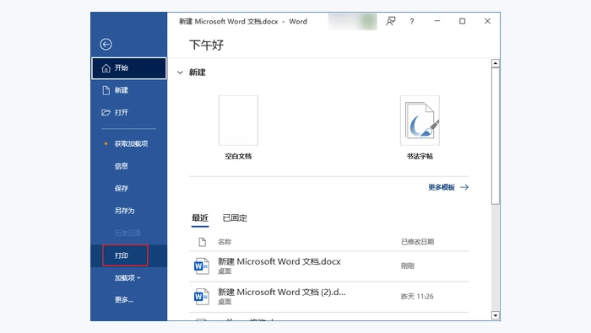Click 刚刚 modified time text
Viewport: 591px width, 333px height.
[408, 266]
